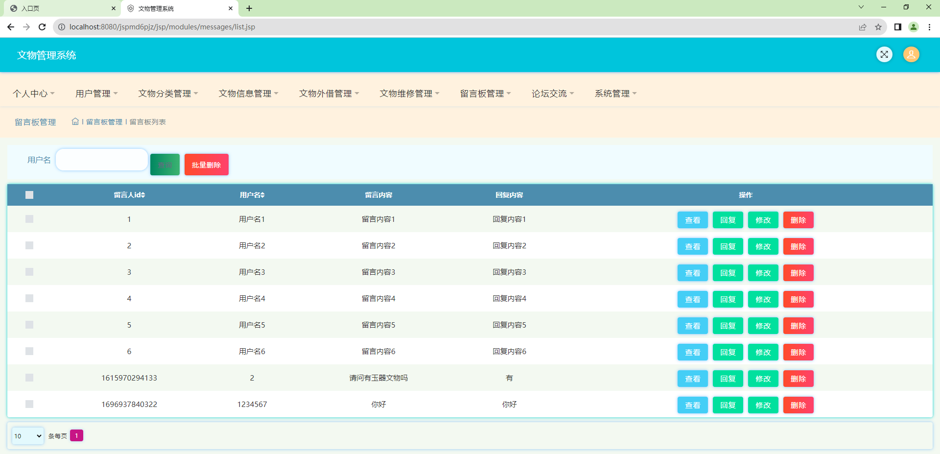Open the page size selector showing 10
Viewport: 940px width, 454px height.
click(27, 435)
